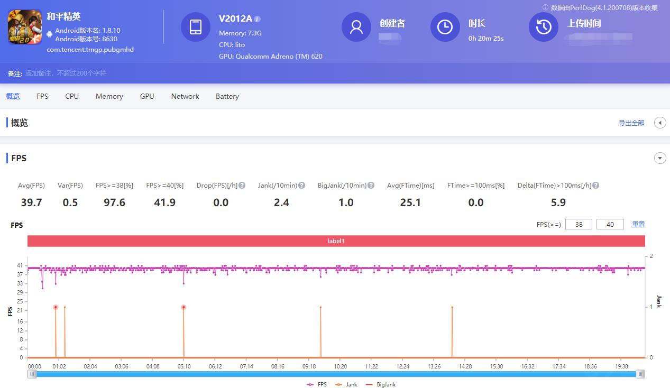
Task: Click the left handle of time range slider
Action: pos(32,374)
